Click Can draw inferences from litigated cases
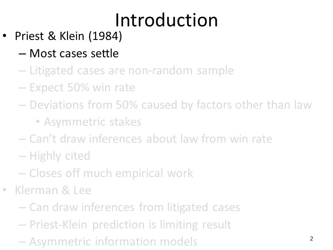This screenshot has height=250, width=333. click(135, 207)
